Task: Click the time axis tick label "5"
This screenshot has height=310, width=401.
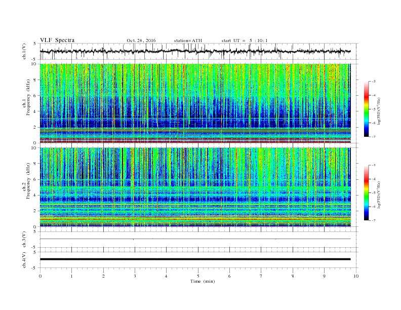Action: pos(198,276)
